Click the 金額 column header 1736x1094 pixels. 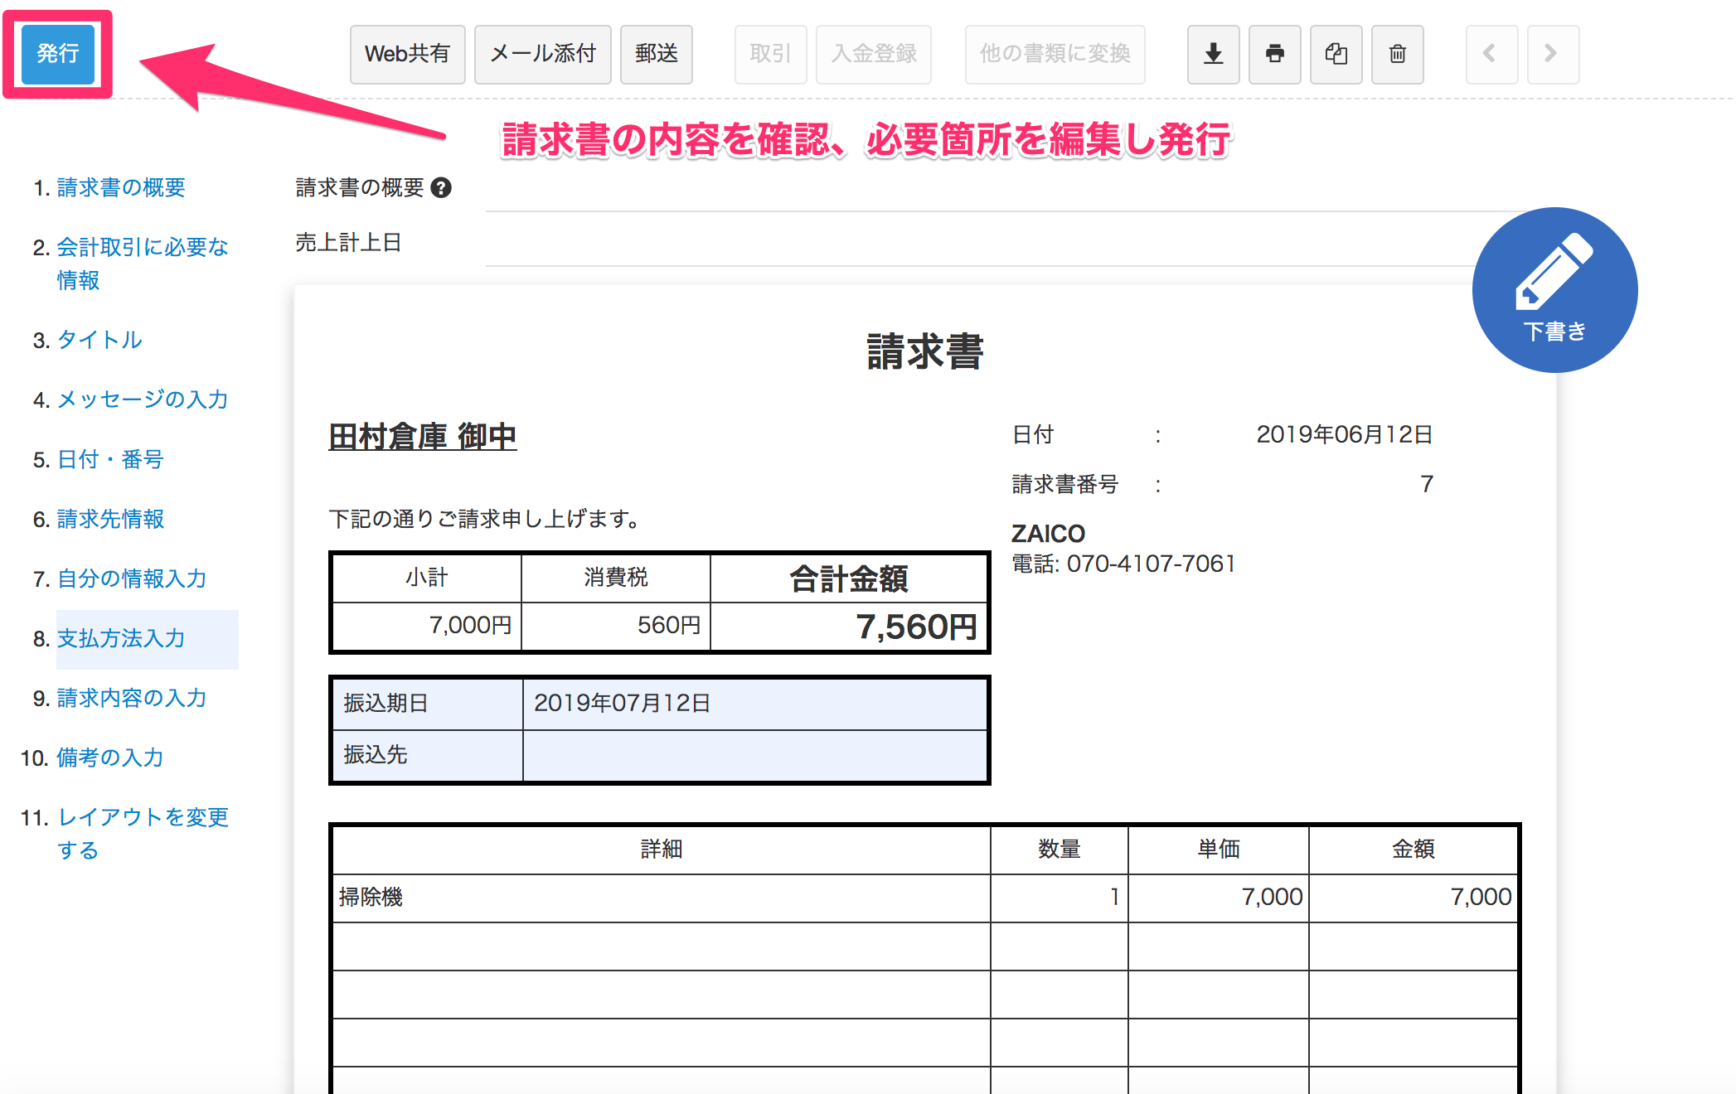pyautogui.click(x=1413, y=850)
